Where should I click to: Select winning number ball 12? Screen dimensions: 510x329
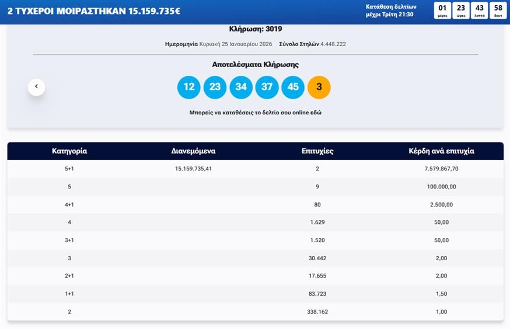(x=189, y=87)
